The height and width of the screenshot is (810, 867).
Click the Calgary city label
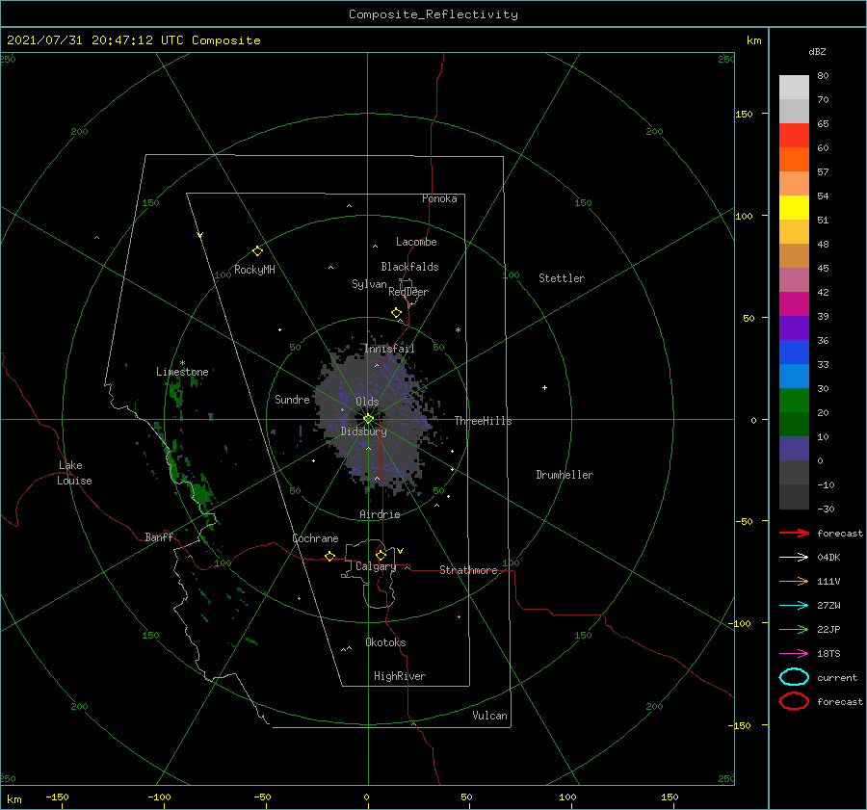click(x=376, y=566)
